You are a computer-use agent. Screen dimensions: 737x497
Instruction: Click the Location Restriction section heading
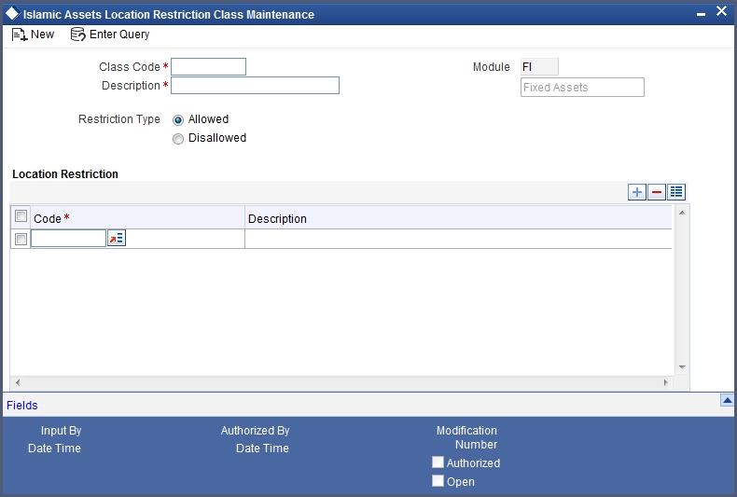click(x=65, y=174)
